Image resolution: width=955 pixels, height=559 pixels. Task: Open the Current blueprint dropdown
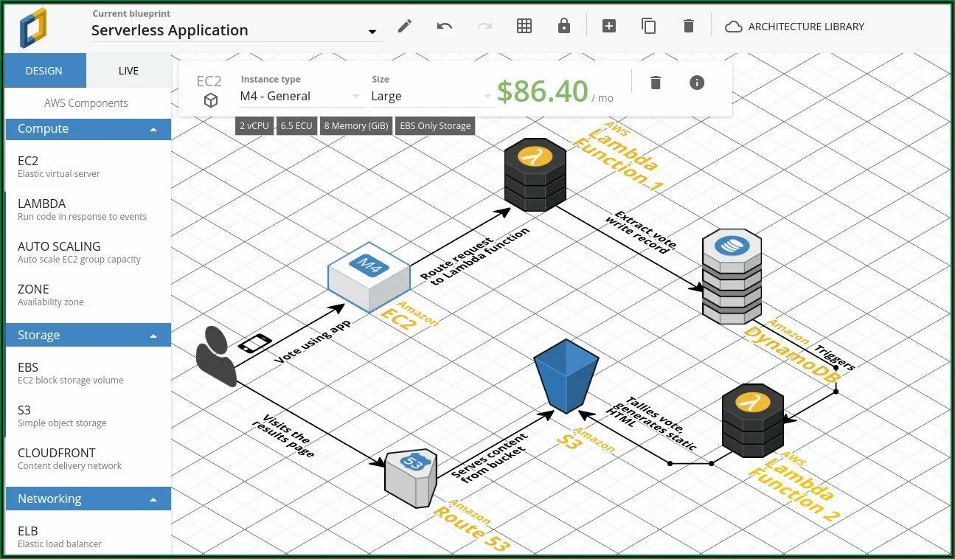click(x=237, y=30)
